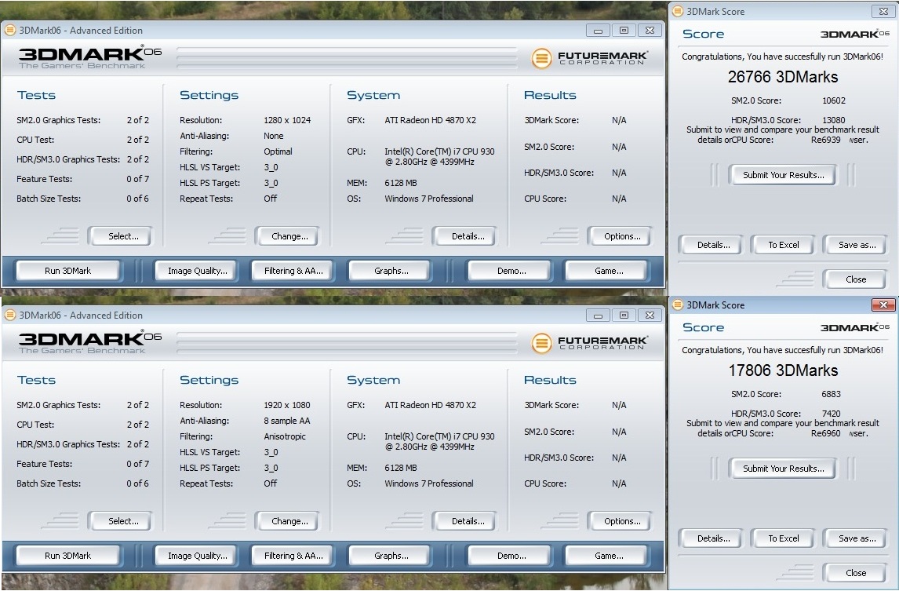
Task: Click HDR/SM3.0 score 13080 in upper dialog
Action: point(834,120)
